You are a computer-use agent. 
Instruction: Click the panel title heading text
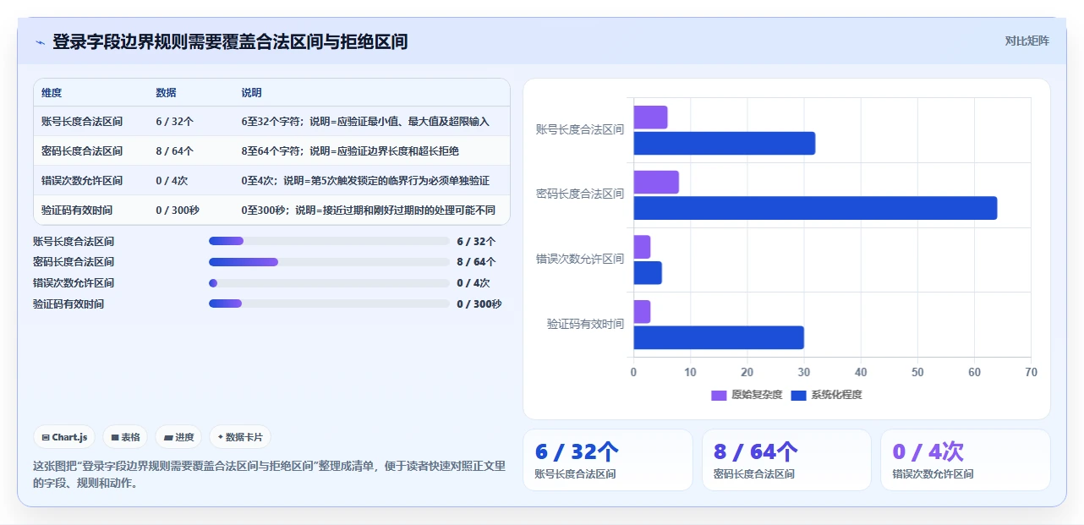click(230, 41)
